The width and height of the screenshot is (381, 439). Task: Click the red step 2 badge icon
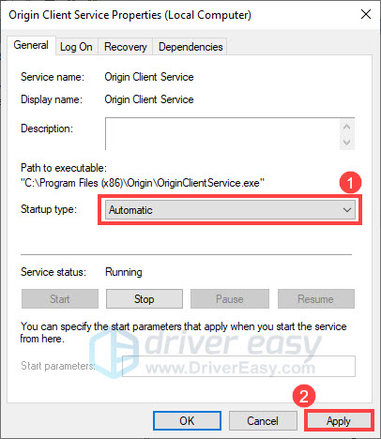(x=304, y=396)
